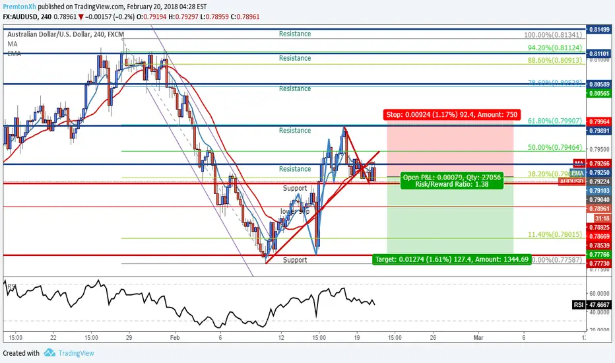Screen dimensions: 615x363
Task: Click the '12' date on time axis
Action: (x=281, y=337)
